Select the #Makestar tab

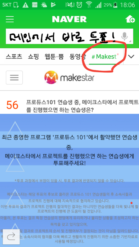coord(104,56)
